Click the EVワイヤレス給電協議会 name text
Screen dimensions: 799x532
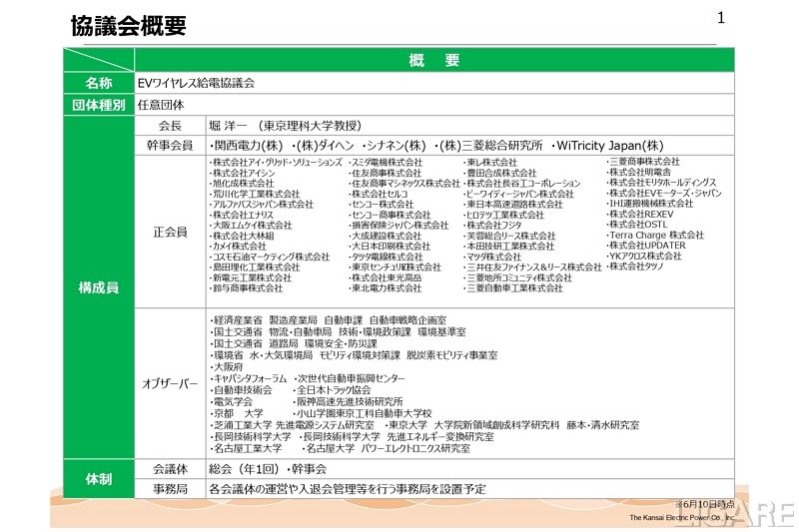196,83
